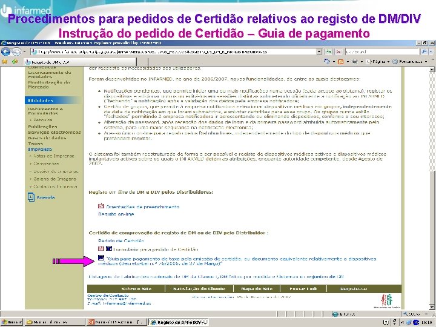Open the Guia para pagamento de taxa link
436x327 pixels.
[x=237, y=261]
